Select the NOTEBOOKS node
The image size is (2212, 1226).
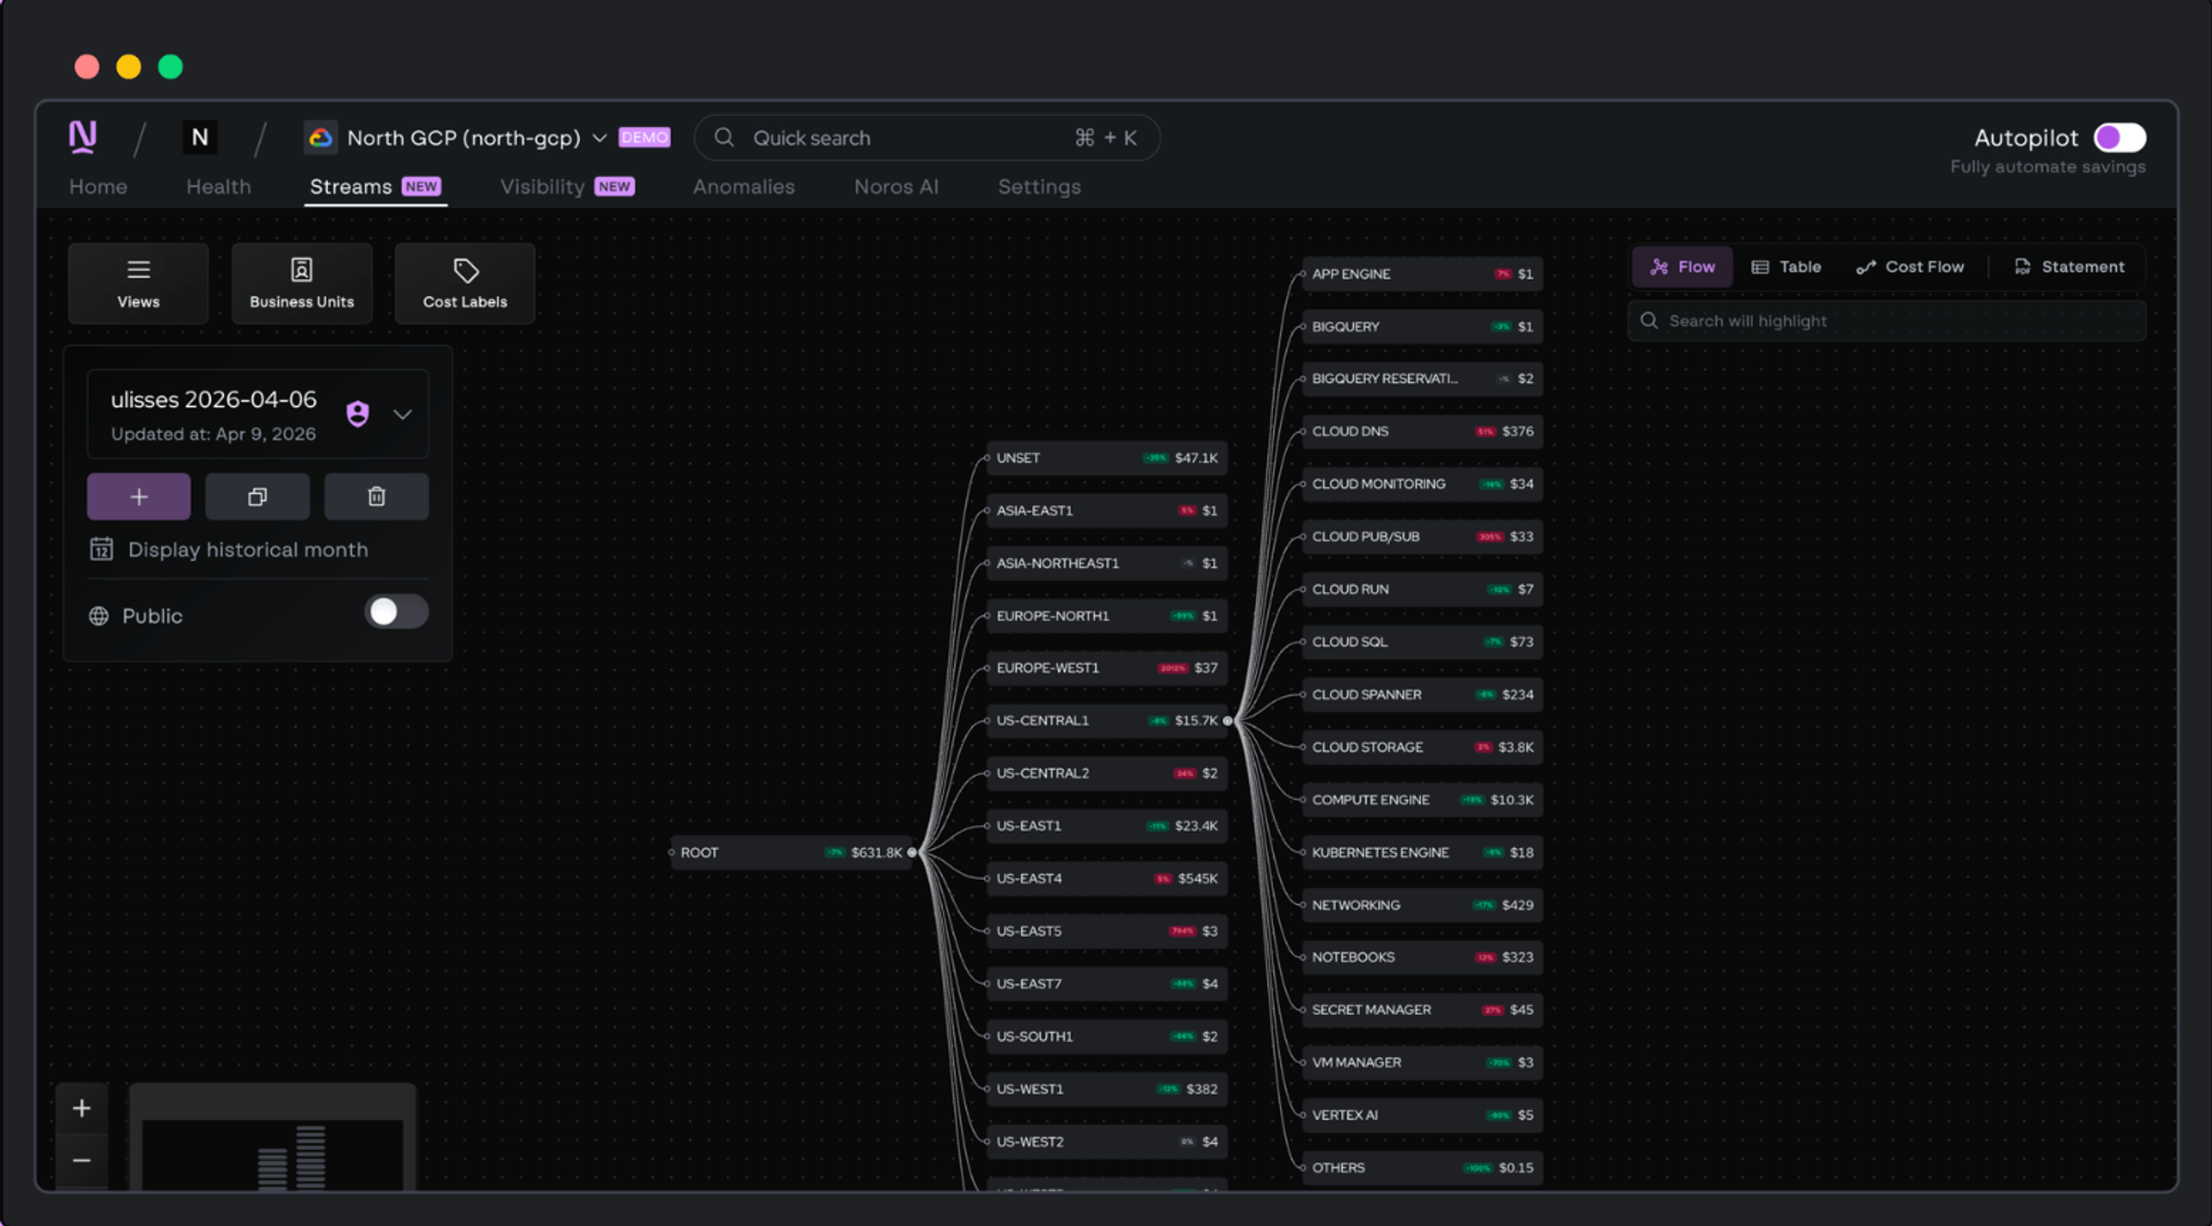[1423, 957]
